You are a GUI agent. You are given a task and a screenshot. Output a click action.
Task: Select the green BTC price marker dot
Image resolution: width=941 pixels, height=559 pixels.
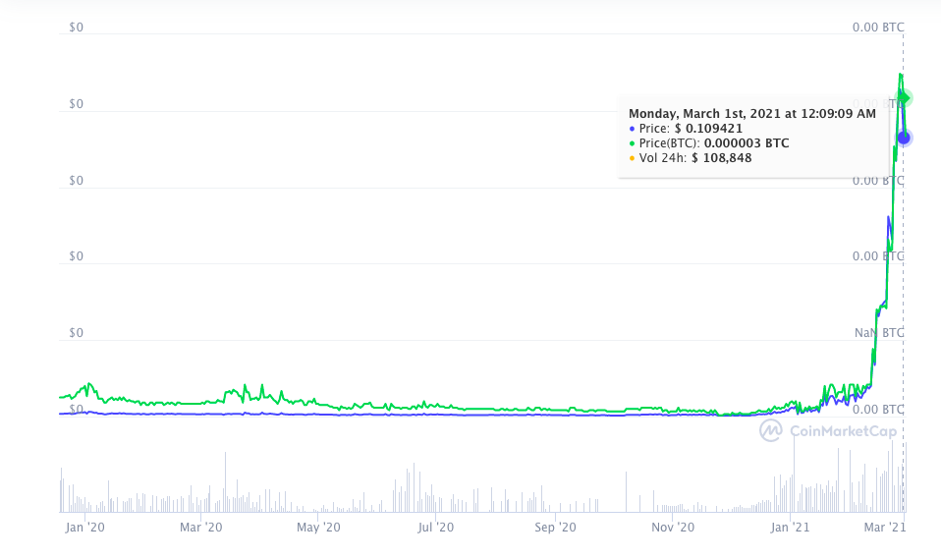(x=906, y=97)
